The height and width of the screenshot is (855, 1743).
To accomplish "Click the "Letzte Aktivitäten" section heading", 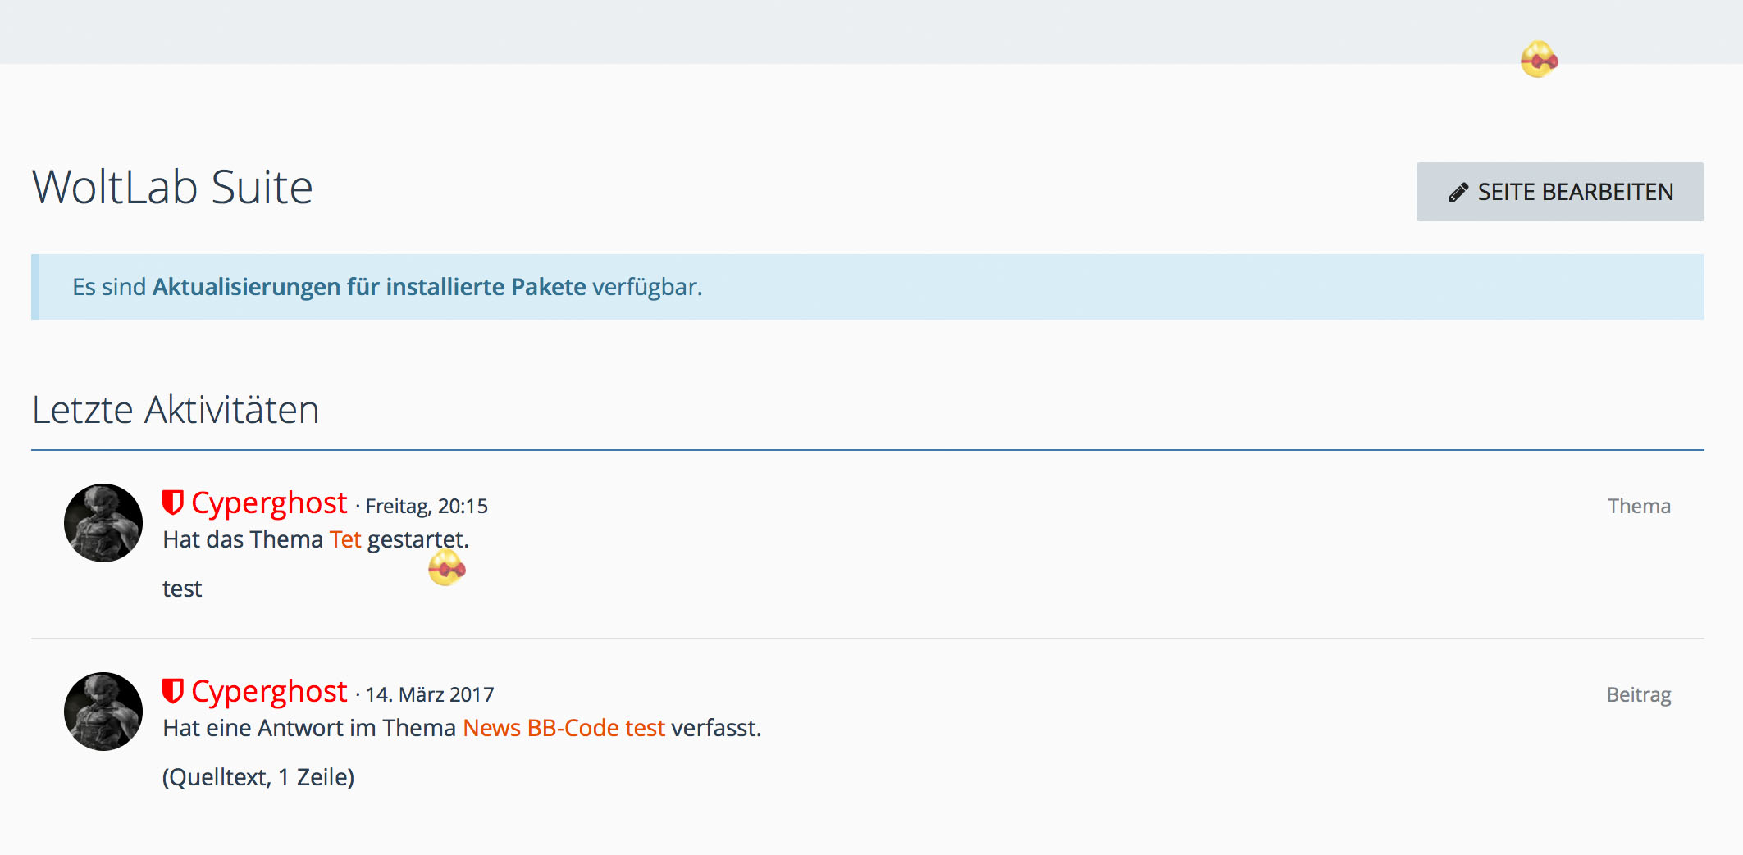I will click(x=176, y=410).
